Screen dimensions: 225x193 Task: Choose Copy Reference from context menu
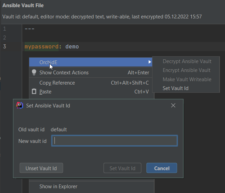(91, 83)
